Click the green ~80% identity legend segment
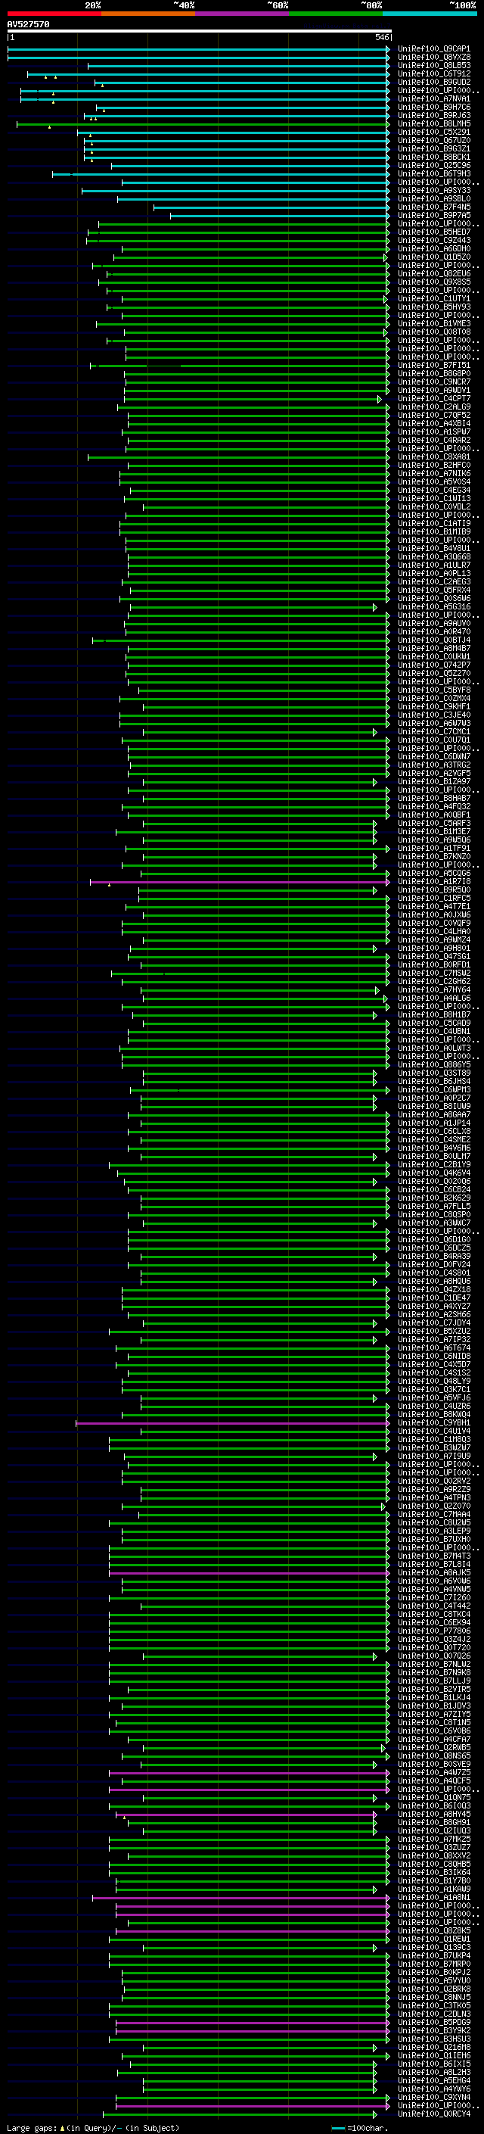The width and height of the screenshot is (484, 2134). [x=336, y=14]
